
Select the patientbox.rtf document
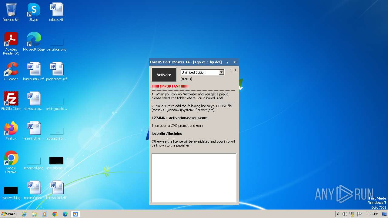[56, 71]
